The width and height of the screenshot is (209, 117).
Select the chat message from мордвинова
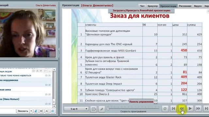26,82
